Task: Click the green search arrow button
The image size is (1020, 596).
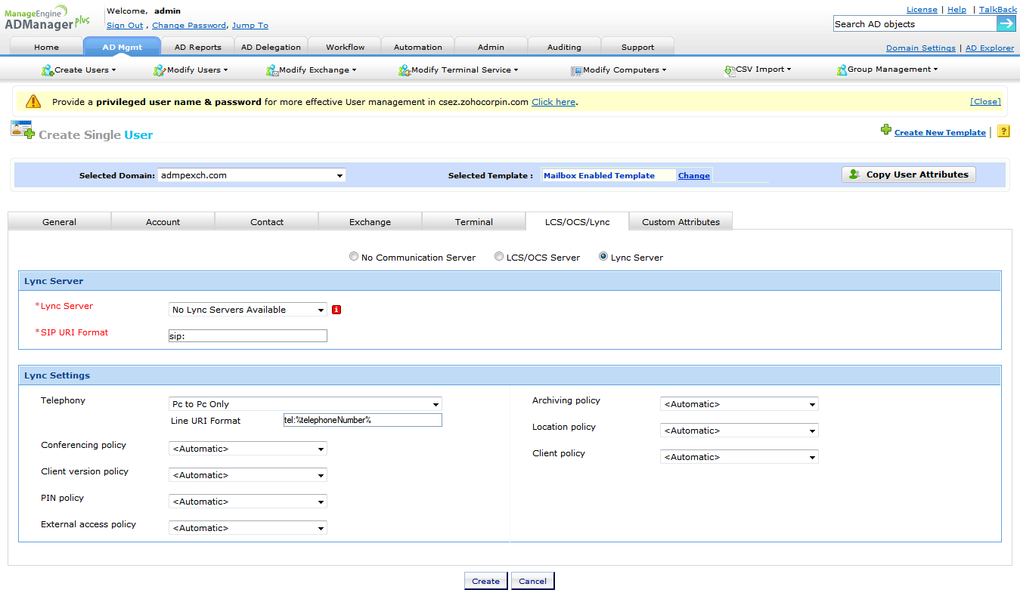Action: tap(1006, 23)
